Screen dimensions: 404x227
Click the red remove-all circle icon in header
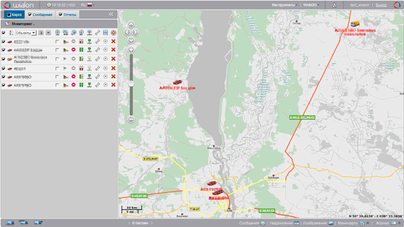tap(113, 33)
